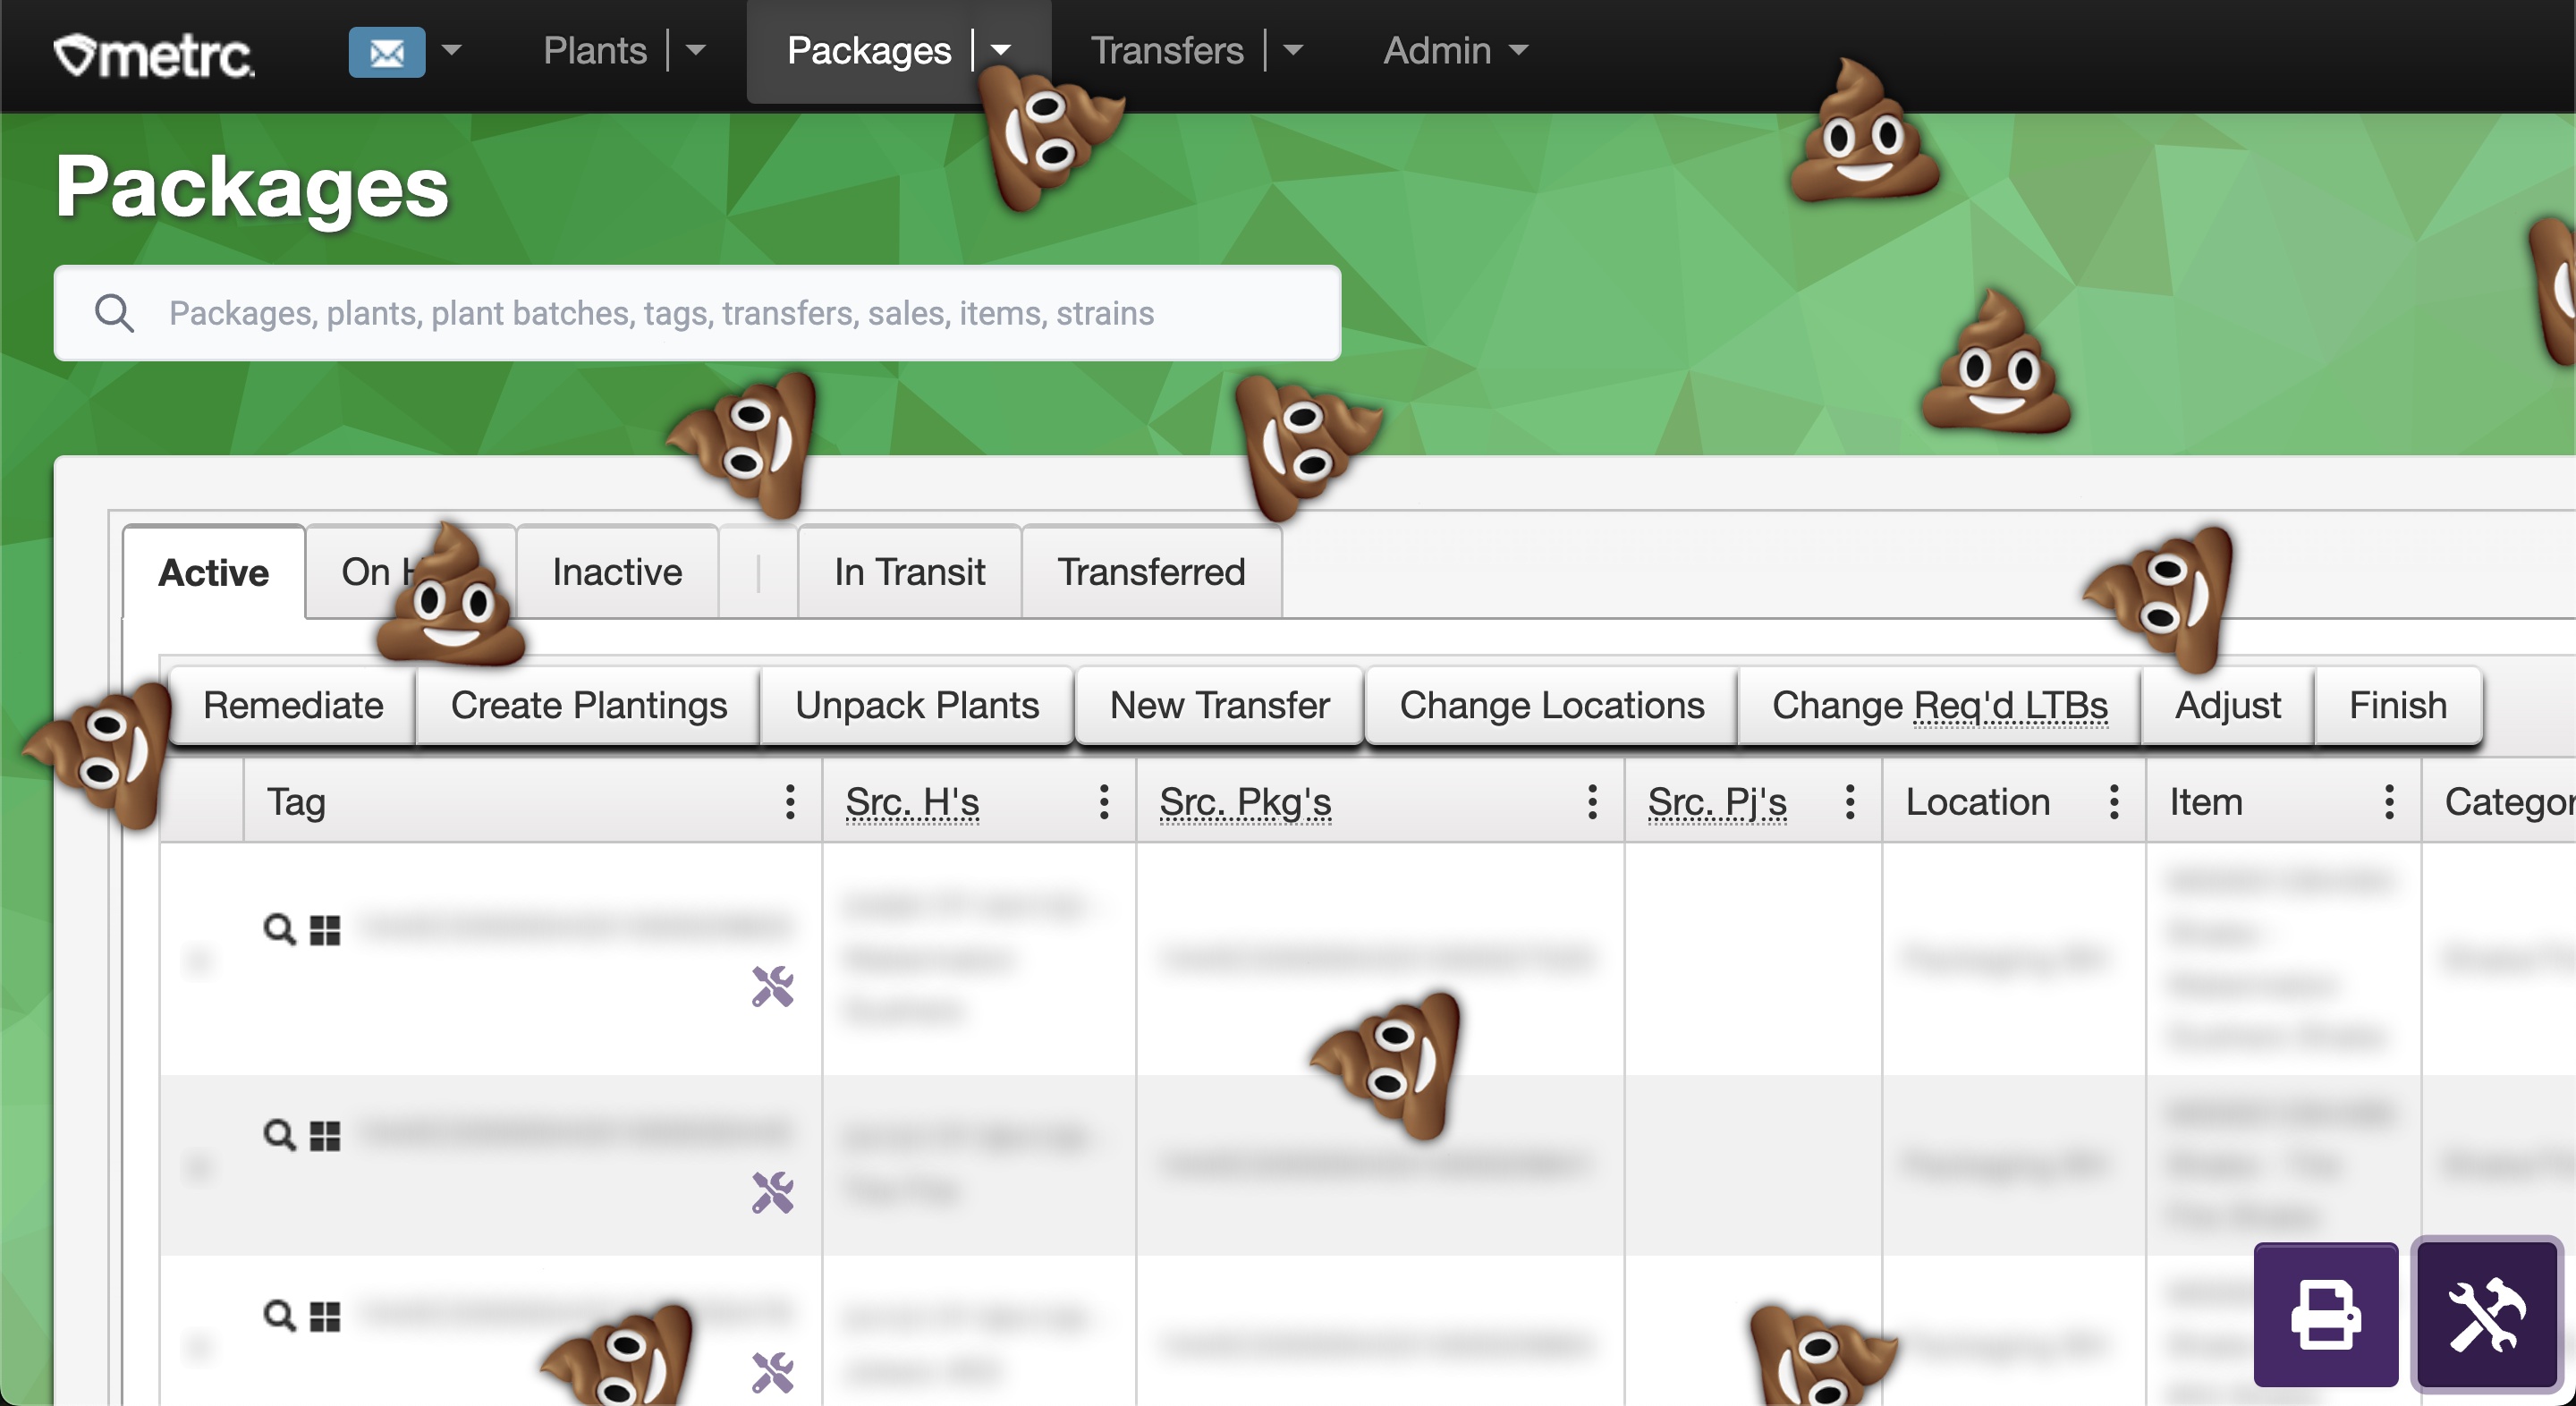Expand the Plants dropdown arrow
This screenshot has height=1406, width=2576.
696,50
